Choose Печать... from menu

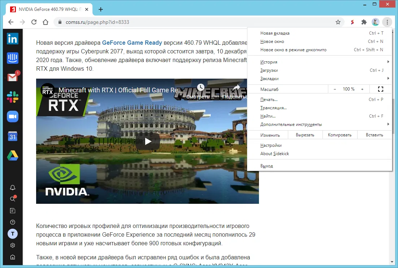click(x=320, y=100)
